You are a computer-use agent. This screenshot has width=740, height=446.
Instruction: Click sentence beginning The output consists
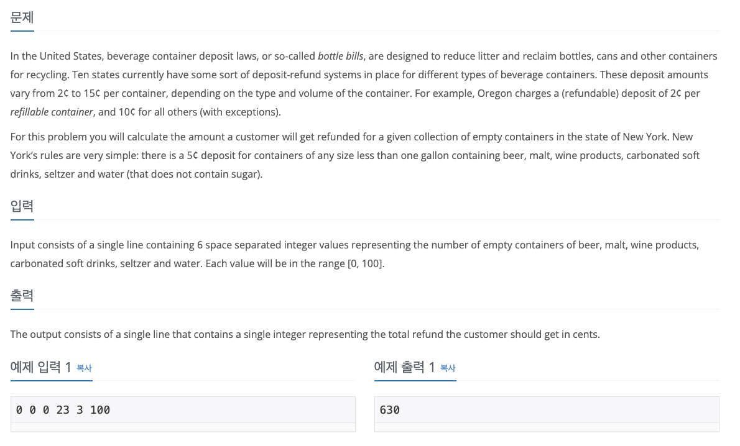[x=305, y=335]
